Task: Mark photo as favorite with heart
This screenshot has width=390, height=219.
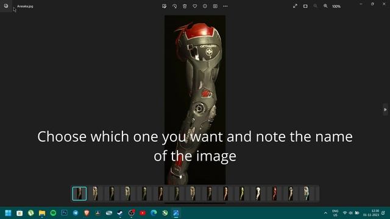Action: click(x=195, y=6)
